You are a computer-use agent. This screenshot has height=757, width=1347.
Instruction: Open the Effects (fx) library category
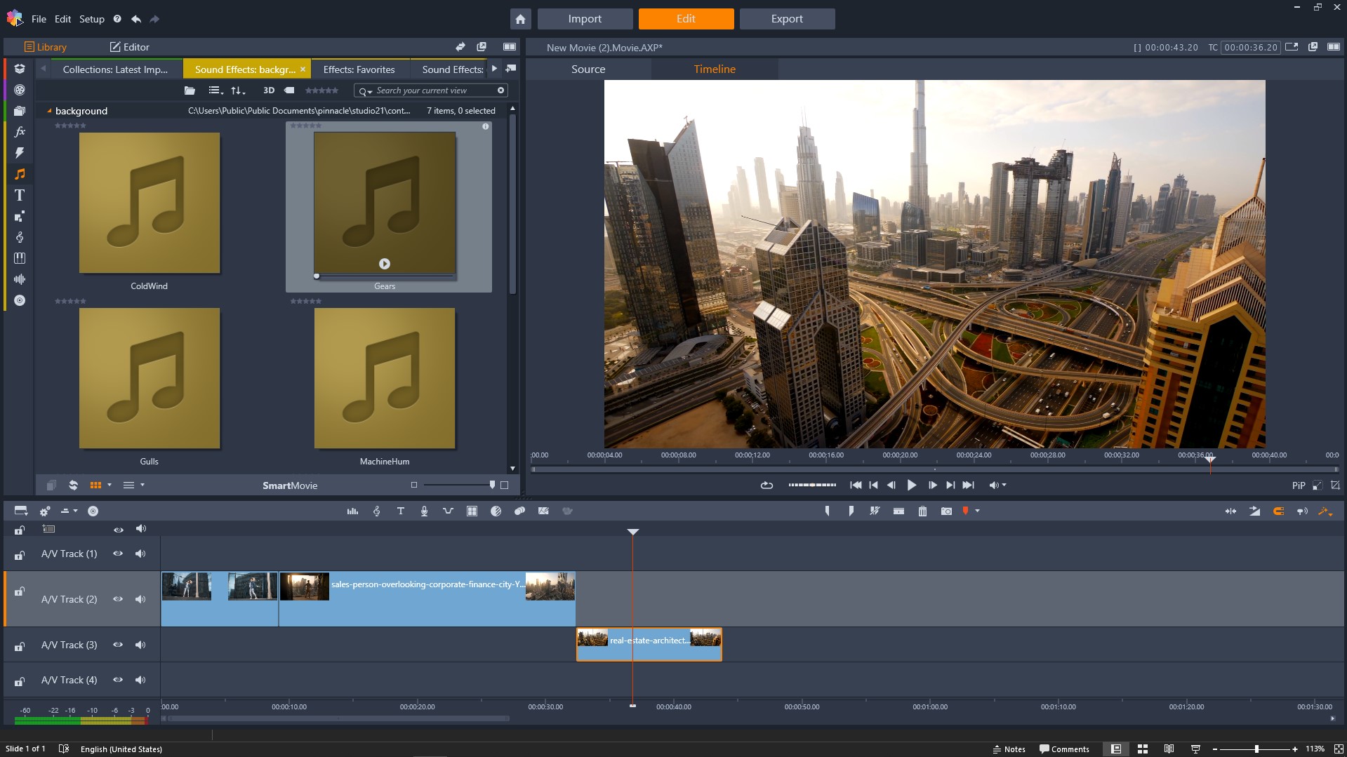coord(20,132)
